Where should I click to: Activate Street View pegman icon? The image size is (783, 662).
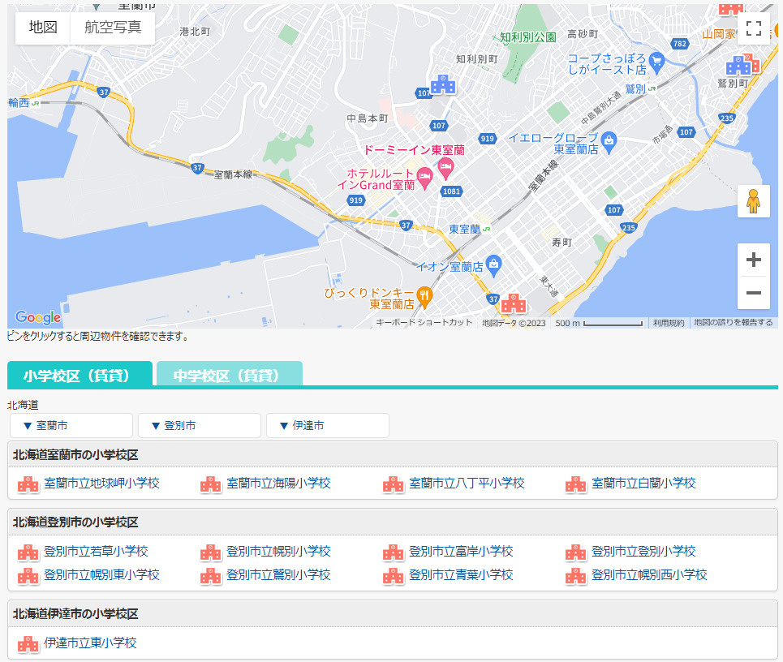pyautogui.click(x=754, y=201)
